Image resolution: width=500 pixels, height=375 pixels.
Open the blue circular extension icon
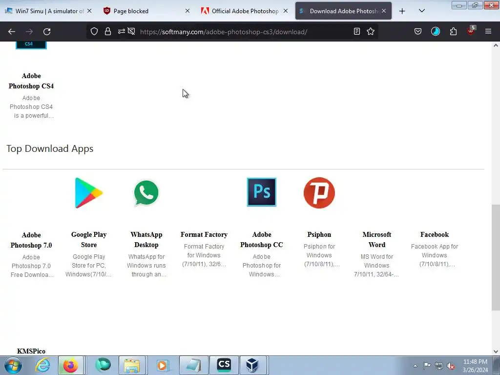pos(435,31)
